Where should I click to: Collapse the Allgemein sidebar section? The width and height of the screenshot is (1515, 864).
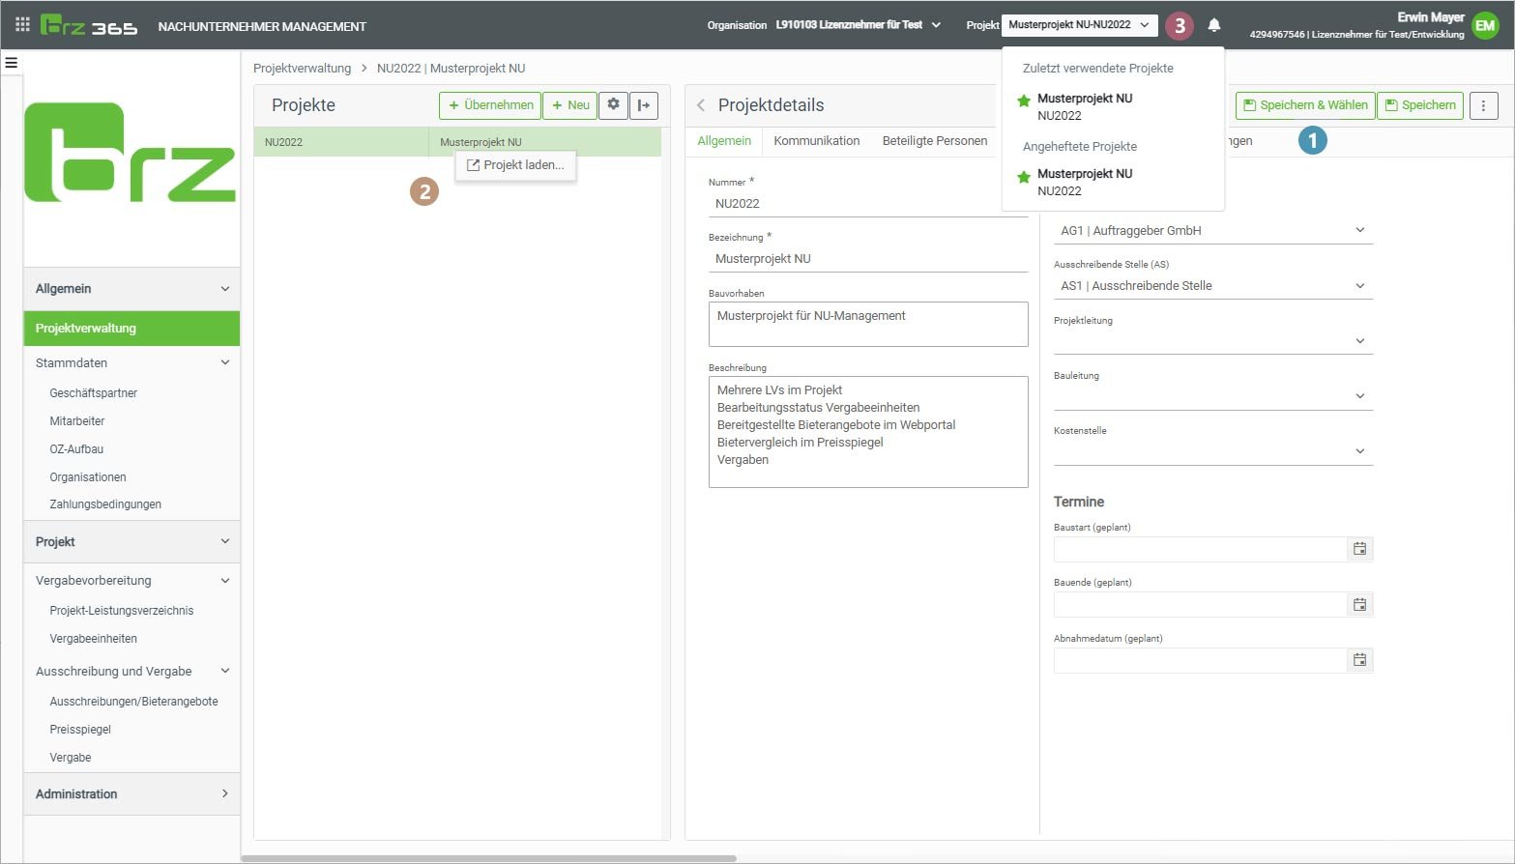tap(131, 289)
